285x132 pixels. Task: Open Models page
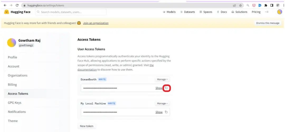click(x=169, y=12)
